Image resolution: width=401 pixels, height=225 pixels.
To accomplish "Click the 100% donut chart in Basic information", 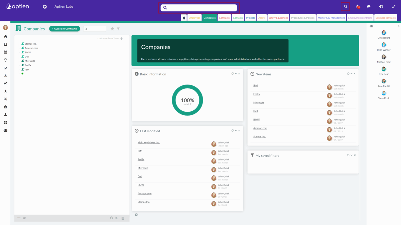I will pyautogui.click(x=187, y=100).
